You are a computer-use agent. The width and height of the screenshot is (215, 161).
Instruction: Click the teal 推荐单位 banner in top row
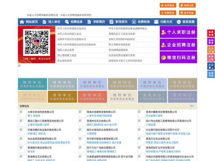click(32, 84)
